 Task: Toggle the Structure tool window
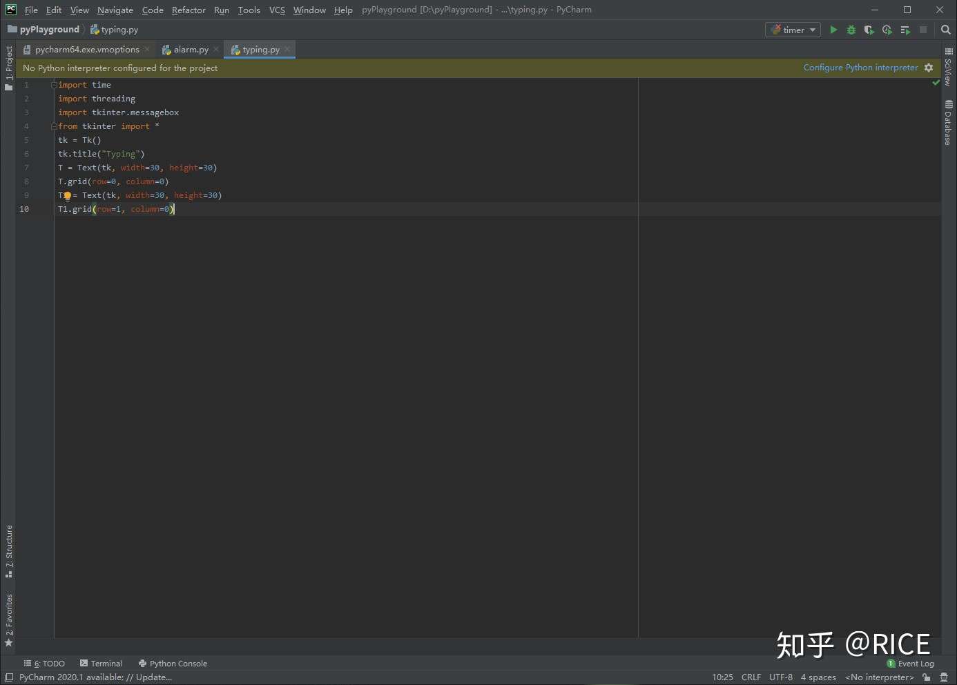(9, 548)
